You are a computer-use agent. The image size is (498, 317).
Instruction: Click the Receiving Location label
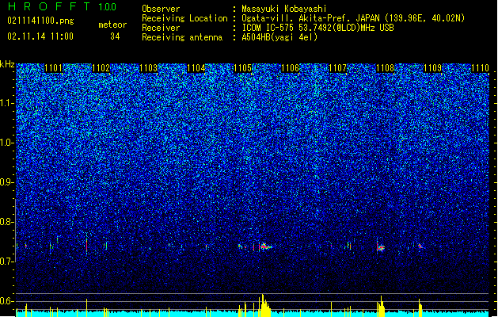coord(184,18)
